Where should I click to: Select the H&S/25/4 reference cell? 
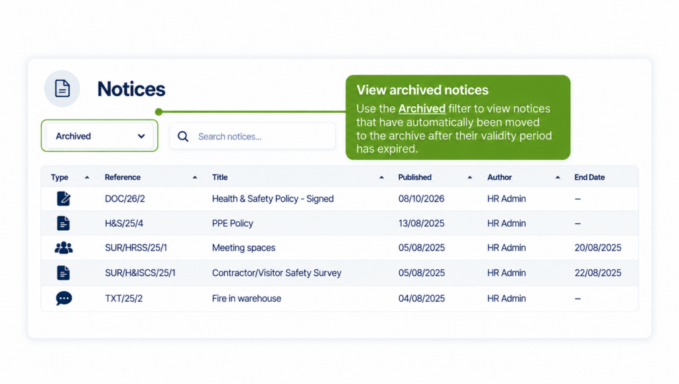pyautogui.click(x=124, y=224)
